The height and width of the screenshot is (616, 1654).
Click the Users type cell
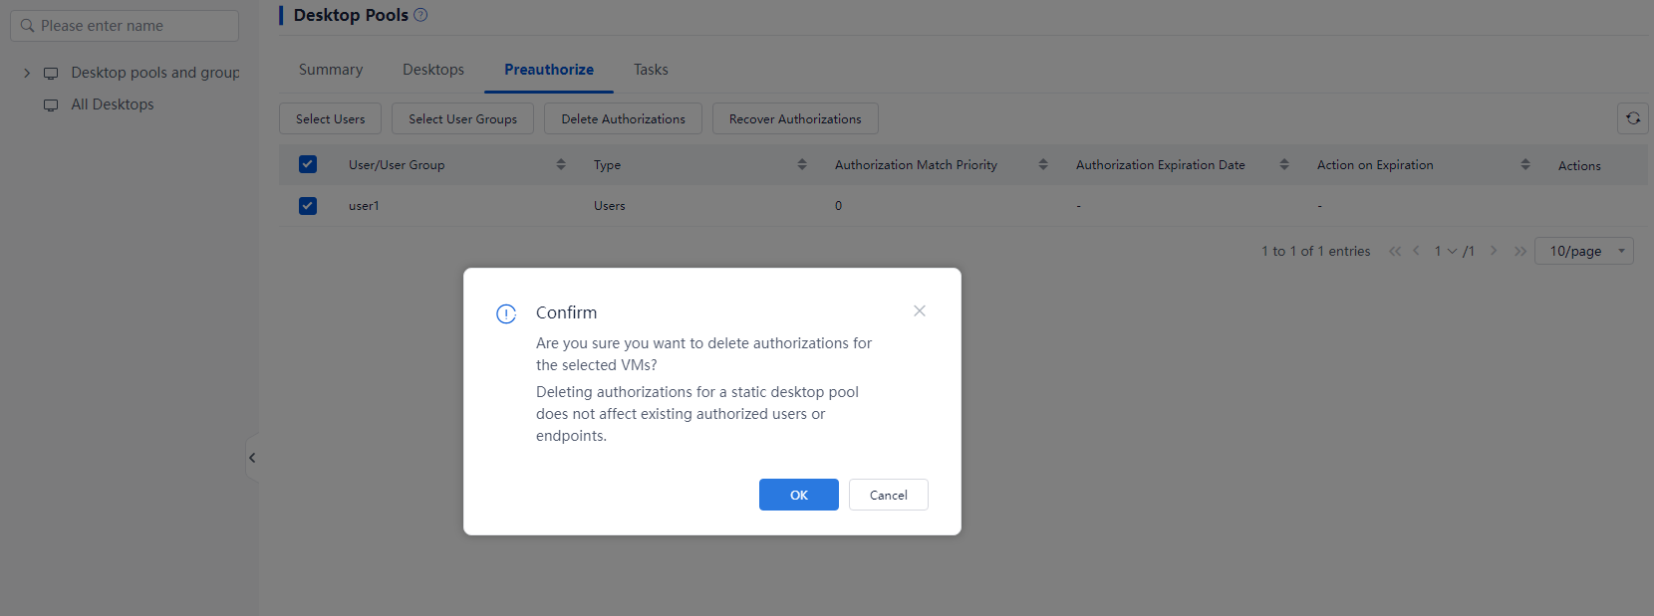610,206
